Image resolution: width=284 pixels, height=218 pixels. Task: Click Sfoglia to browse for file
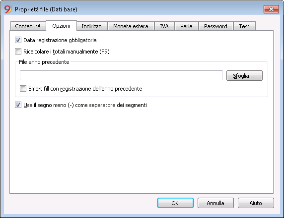pyautogui.click(x=244, y=76)
